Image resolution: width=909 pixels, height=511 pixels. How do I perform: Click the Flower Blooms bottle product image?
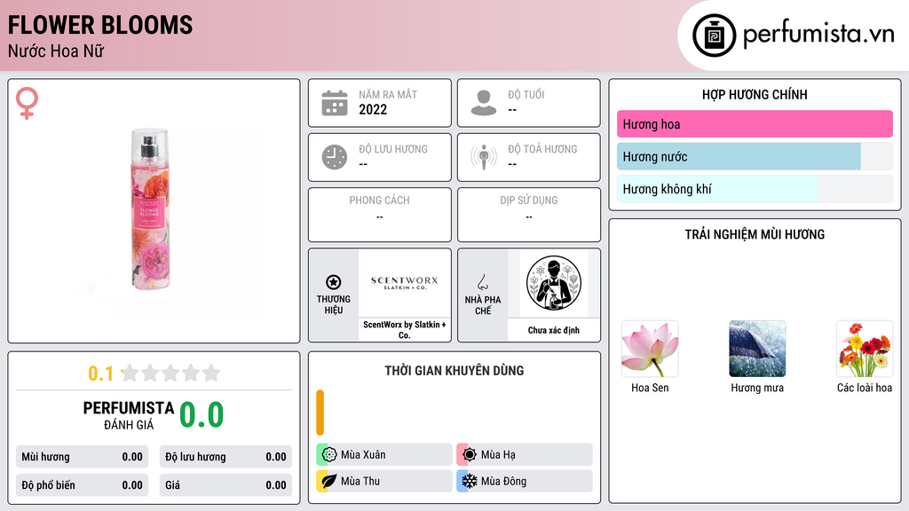click(x=150, y=208)
